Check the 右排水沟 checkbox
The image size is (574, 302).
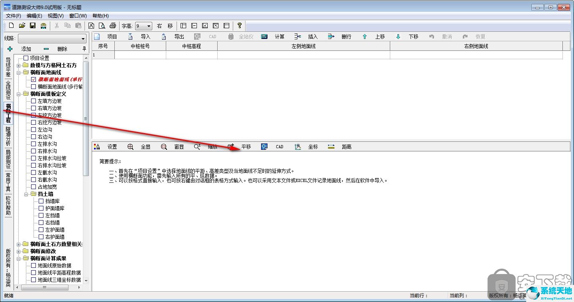(33, 151)
